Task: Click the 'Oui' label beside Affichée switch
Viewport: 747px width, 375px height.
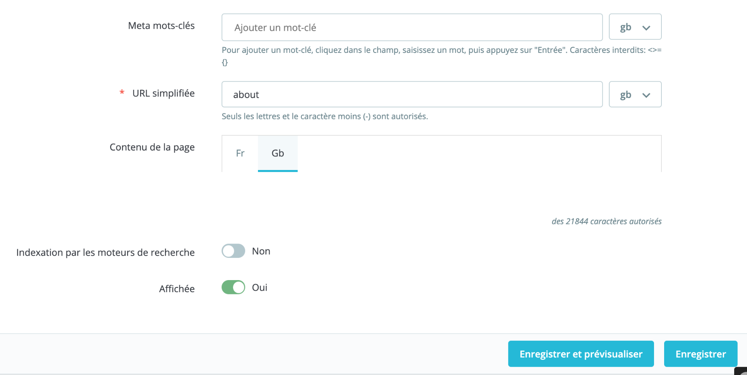Action: pos(260,287)
